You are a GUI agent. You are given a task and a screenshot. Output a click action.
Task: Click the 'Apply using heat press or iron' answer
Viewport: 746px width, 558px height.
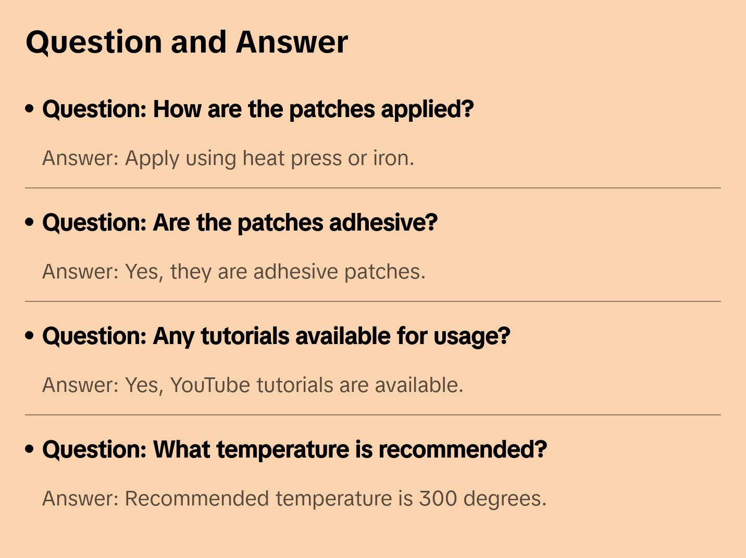coord(228,158)
